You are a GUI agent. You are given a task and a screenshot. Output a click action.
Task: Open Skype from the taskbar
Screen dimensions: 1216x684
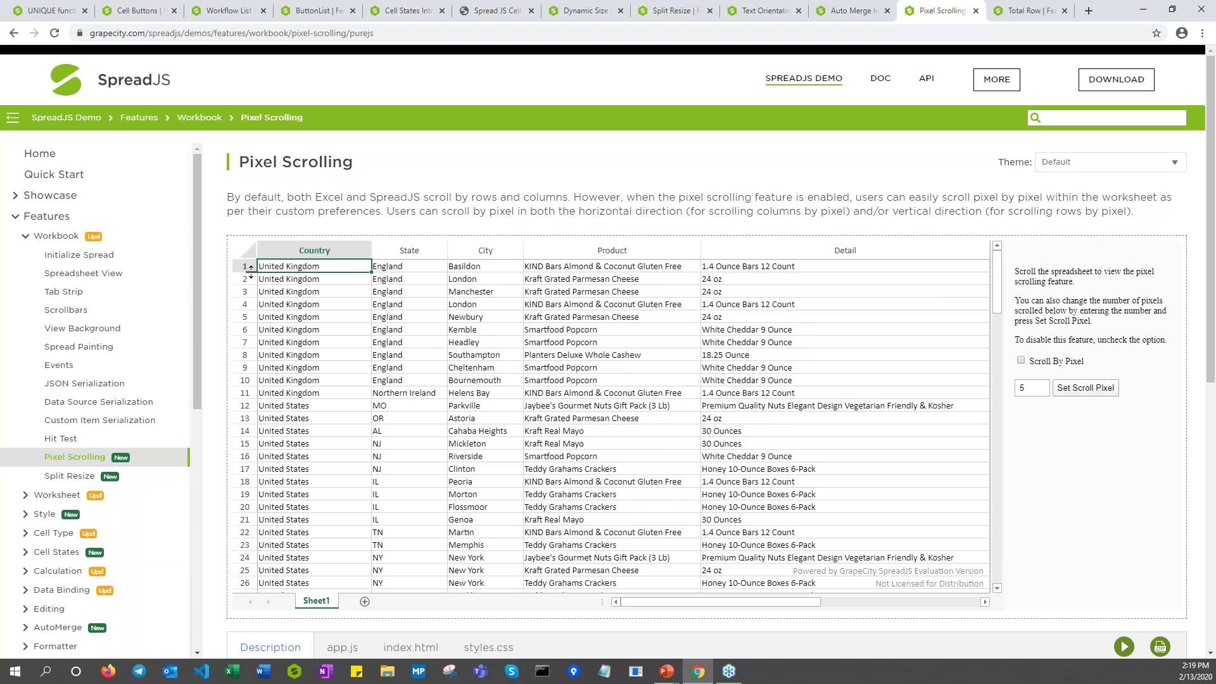(512, 671)
